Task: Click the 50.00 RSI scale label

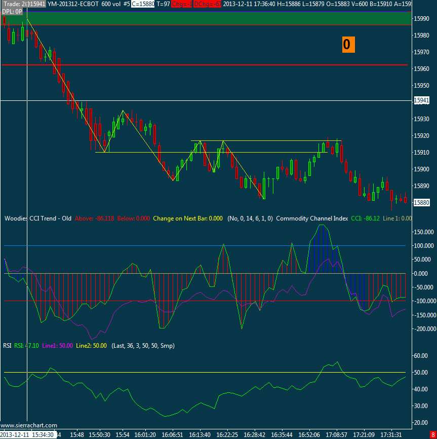Action: [421, 373]
